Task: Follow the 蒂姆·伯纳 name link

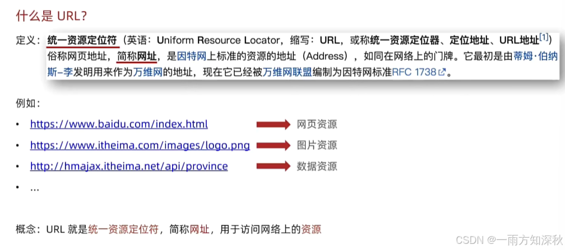Action: pyautogui.click(x=535, y=56)
